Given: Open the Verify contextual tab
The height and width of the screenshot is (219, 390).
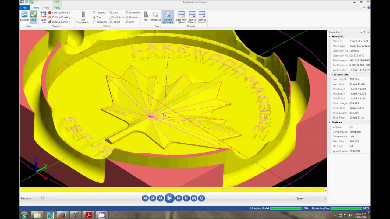Looking at the screenshot, I should coord(57,8).
